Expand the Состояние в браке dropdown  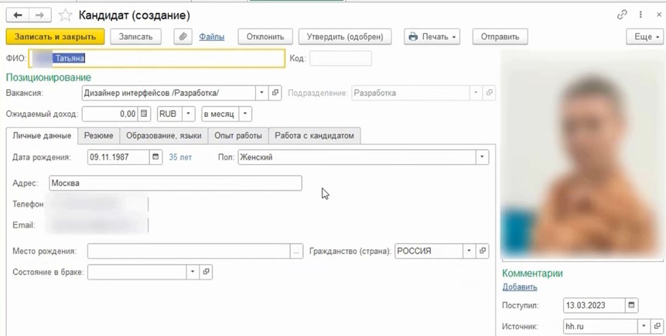[193, 273]
